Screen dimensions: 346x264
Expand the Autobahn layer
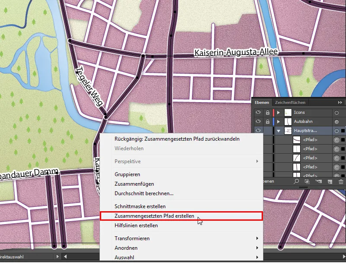point(279,122)
